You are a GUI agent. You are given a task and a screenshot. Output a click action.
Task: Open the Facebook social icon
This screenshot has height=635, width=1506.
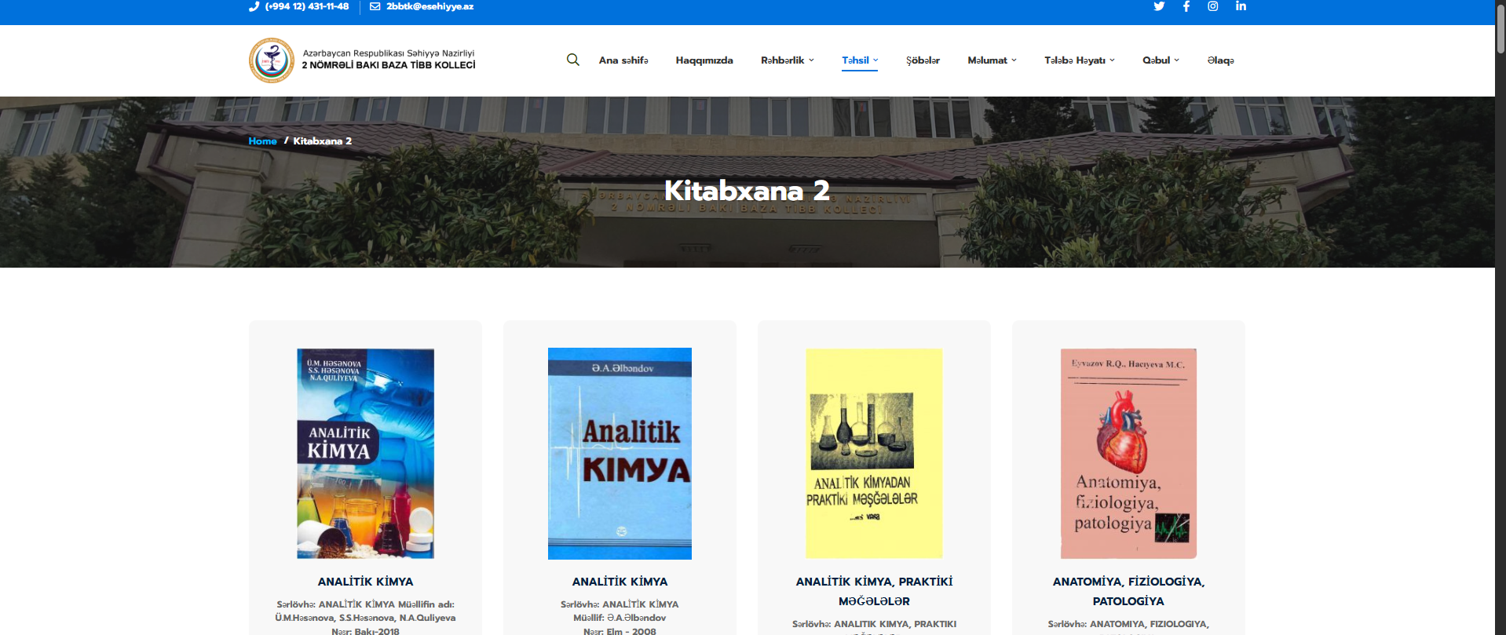pyautogui.click(x=1186, y=6)
